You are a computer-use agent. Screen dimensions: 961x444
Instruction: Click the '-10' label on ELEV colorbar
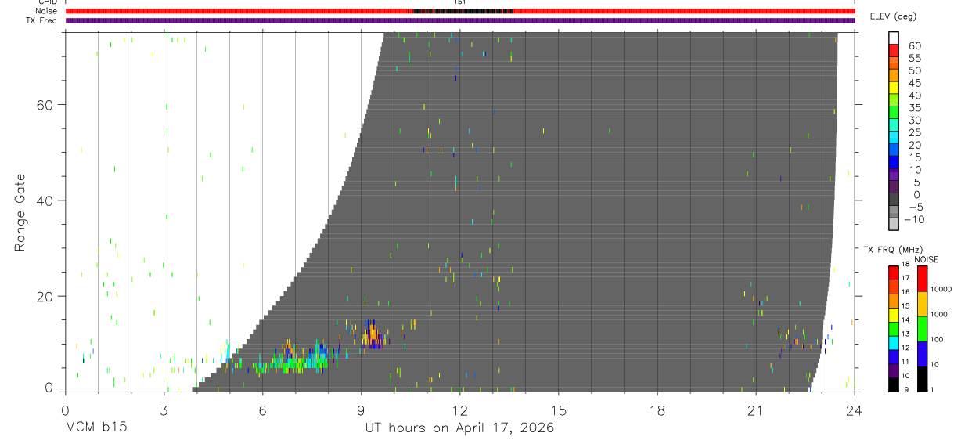click(x=914, y=220)
